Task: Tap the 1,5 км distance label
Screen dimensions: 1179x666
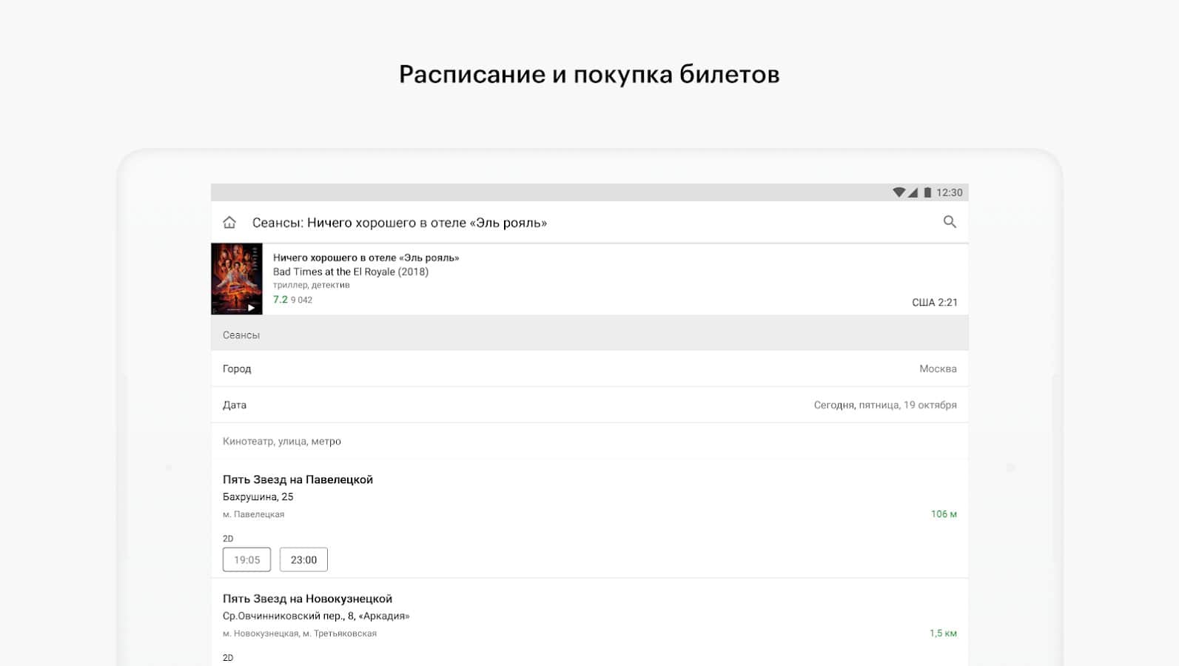Action: [942, 633]
